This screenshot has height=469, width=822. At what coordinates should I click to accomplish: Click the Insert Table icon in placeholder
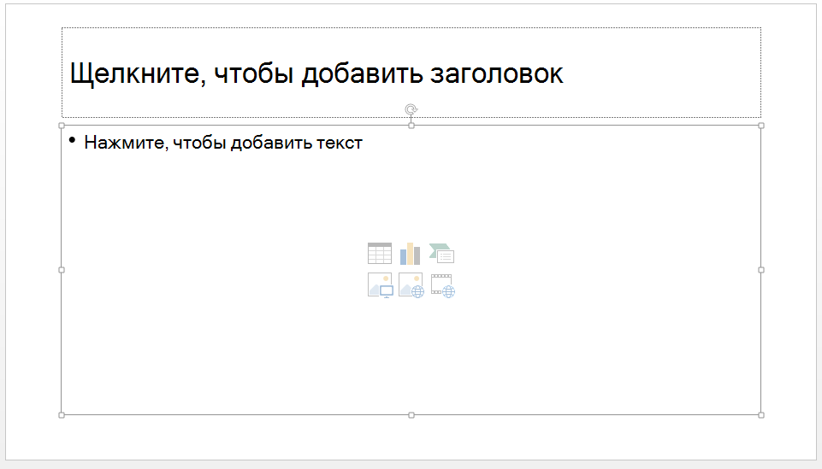(380, 254)
